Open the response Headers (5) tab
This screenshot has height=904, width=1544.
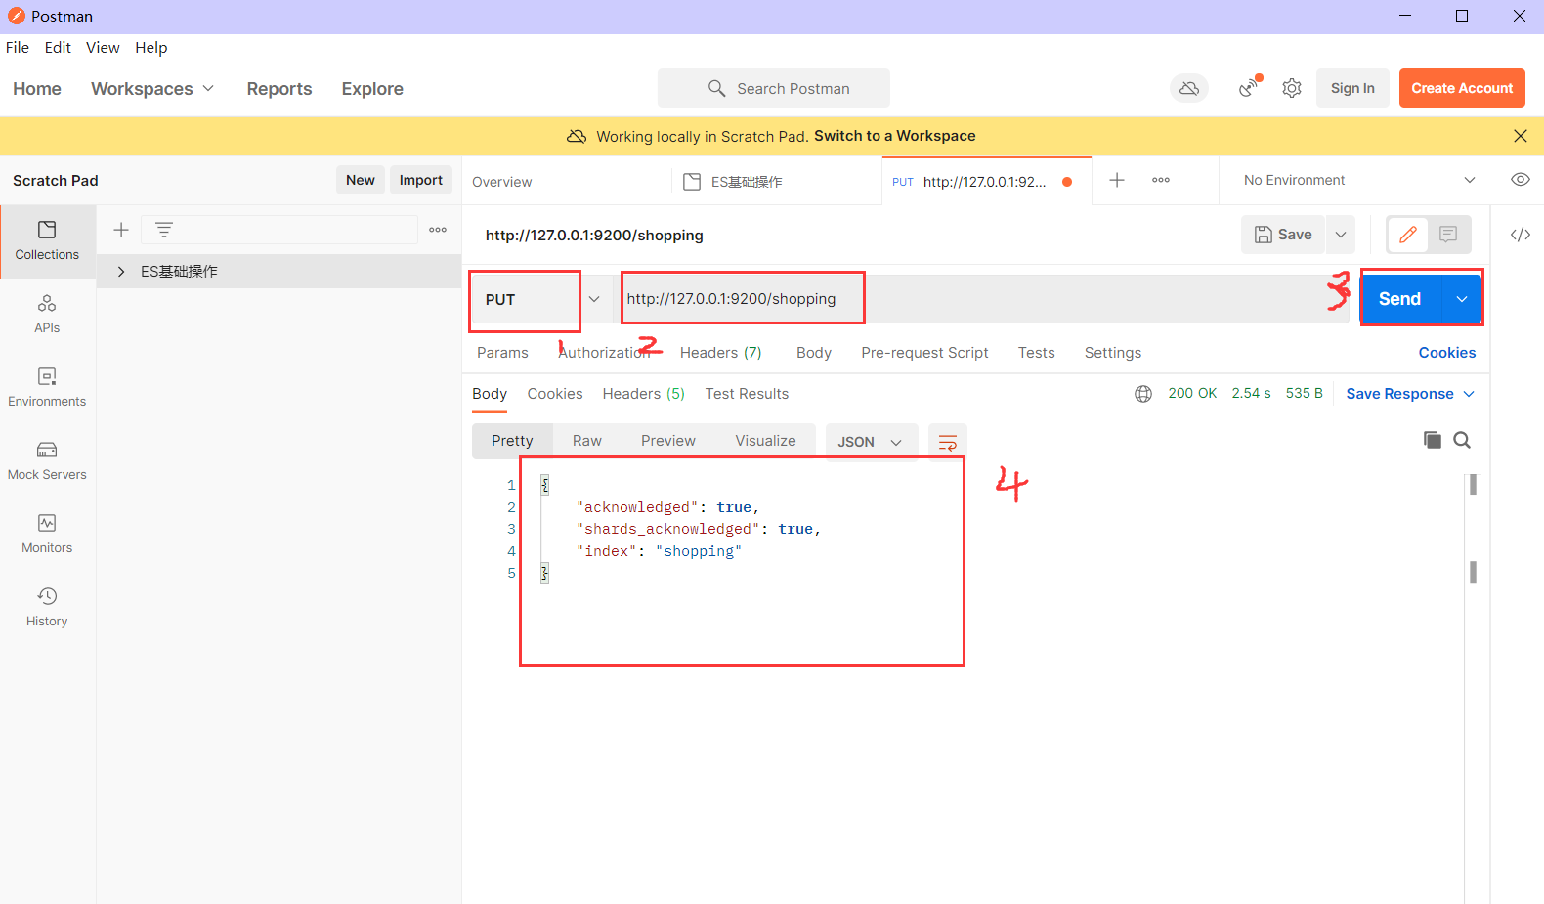point(644,394)
